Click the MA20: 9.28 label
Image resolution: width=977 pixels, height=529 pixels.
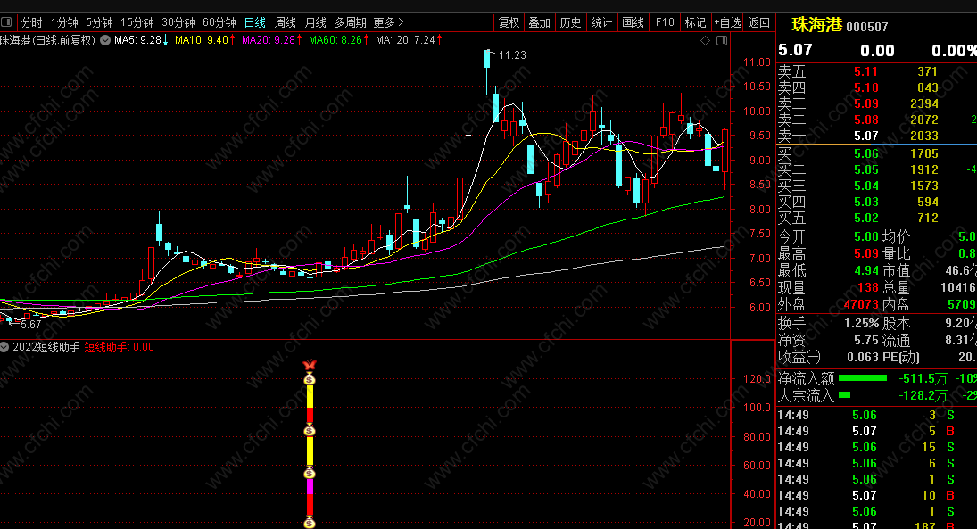click(x=271, y=40)
